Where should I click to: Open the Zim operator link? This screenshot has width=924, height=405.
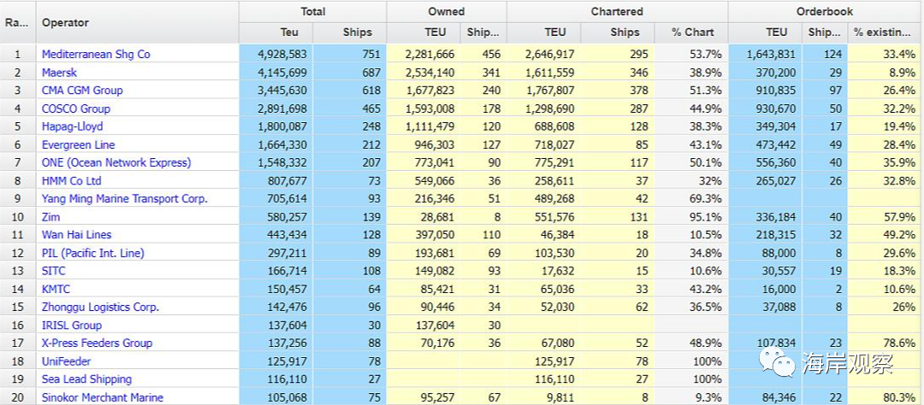click(50, 217)
